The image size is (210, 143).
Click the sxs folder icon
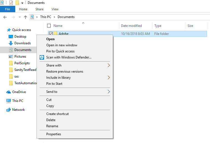pos(11,76)
